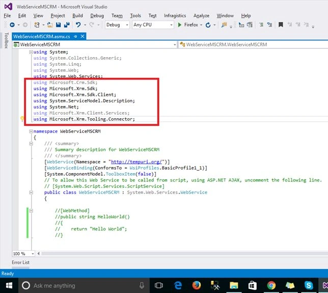The image size is (328, 293).
Task: Open Chrome from the taskbar
Action: pos(271,285)
